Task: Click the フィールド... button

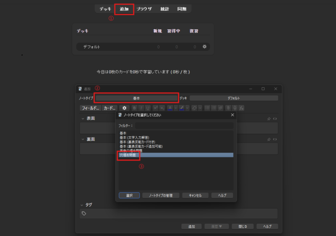Action: [91, 108]
